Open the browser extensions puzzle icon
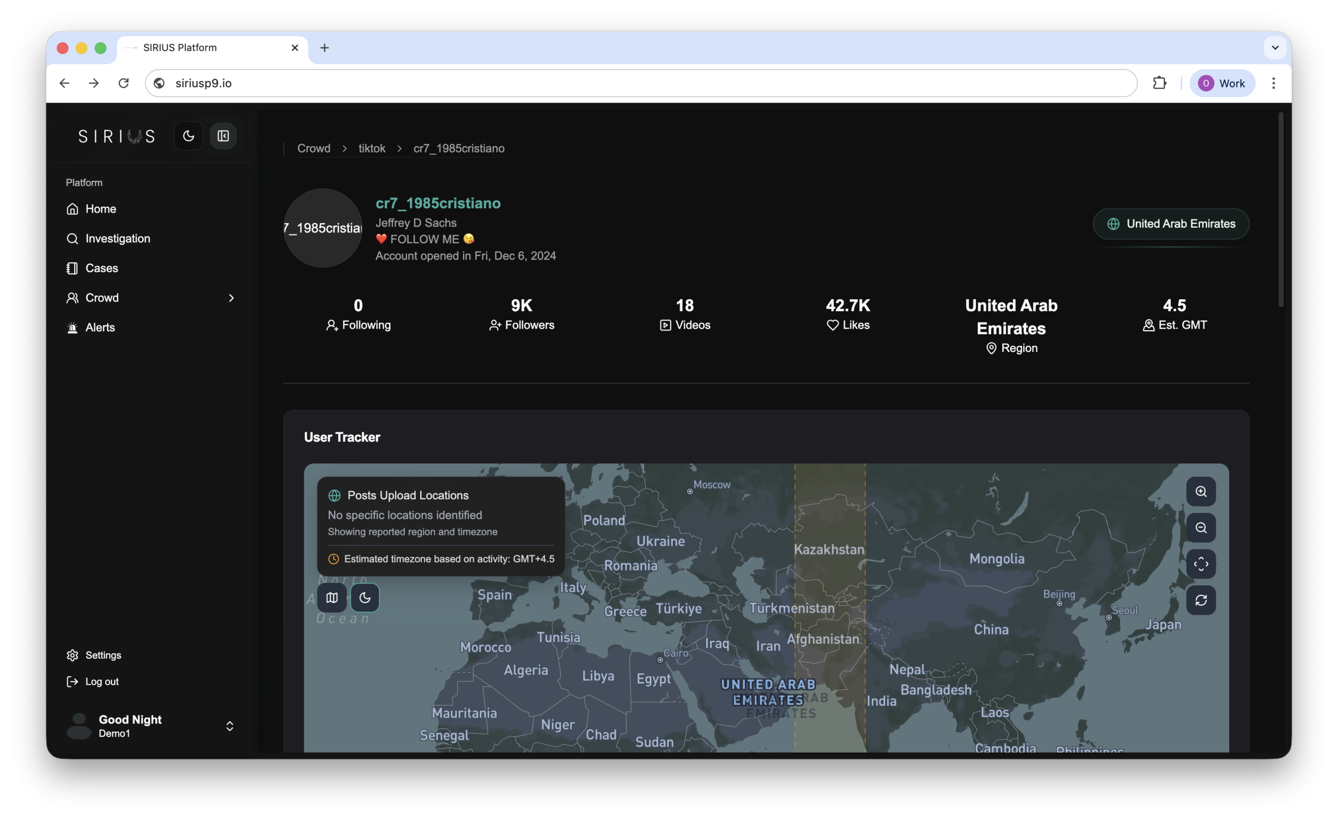1338x820 pixels. click(x=1159, y=83)
